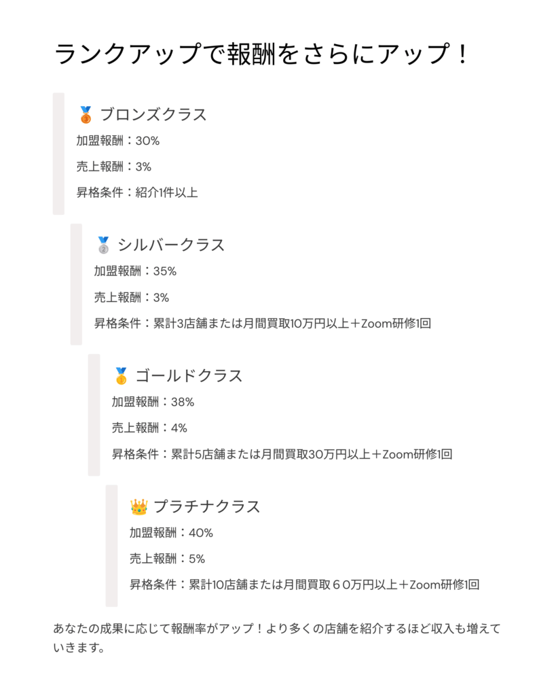Click the gold 加盟報酬：38% line
This screenshot has width=556, height=696.
pyautogui.click(x=153, y=402)
